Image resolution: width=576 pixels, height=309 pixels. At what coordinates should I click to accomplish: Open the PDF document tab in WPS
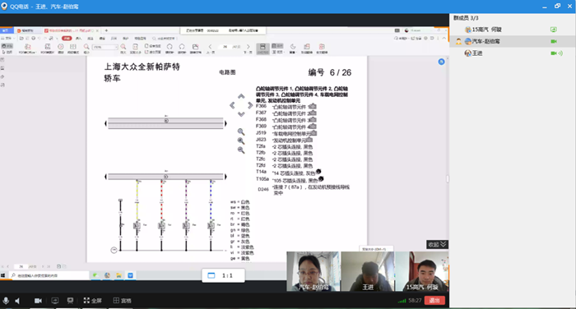tap(70, 30)
